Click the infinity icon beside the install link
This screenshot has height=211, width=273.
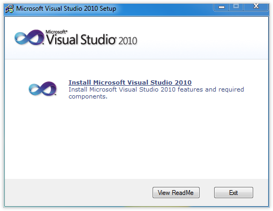(43, 88)
